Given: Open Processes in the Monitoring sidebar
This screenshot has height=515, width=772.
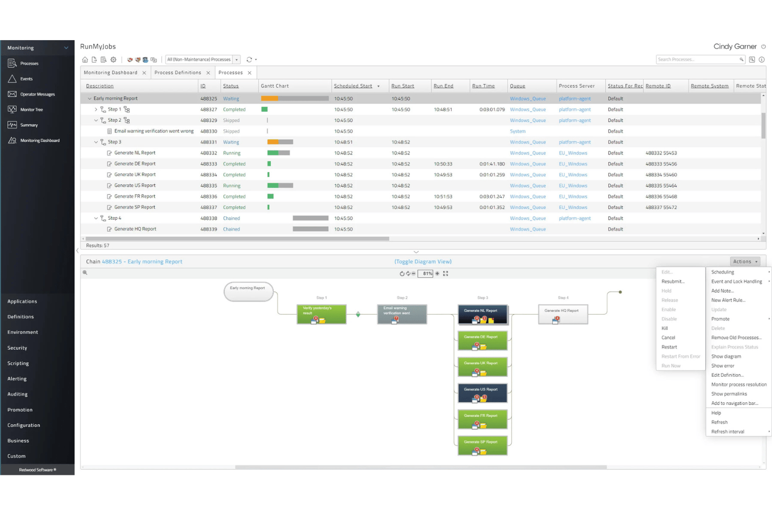Looking at the screenshot, I should (x=29, y=63).
